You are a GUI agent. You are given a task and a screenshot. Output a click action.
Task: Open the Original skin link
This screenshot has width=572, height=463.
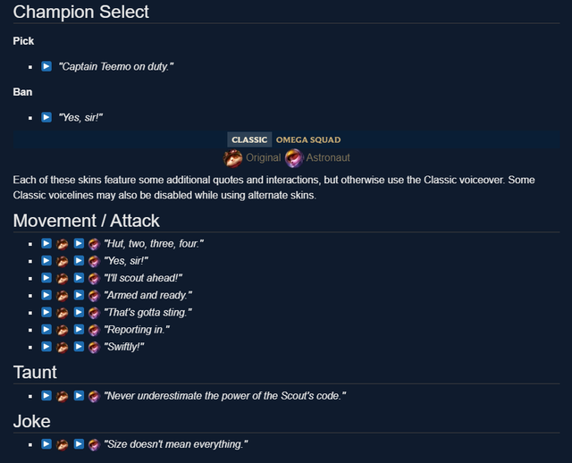coord(263,158)
